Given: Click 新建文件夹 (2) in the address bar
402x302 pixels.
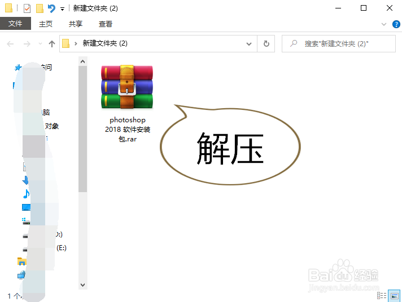Looking at the screenshot, I should click(x=105, y=43).
